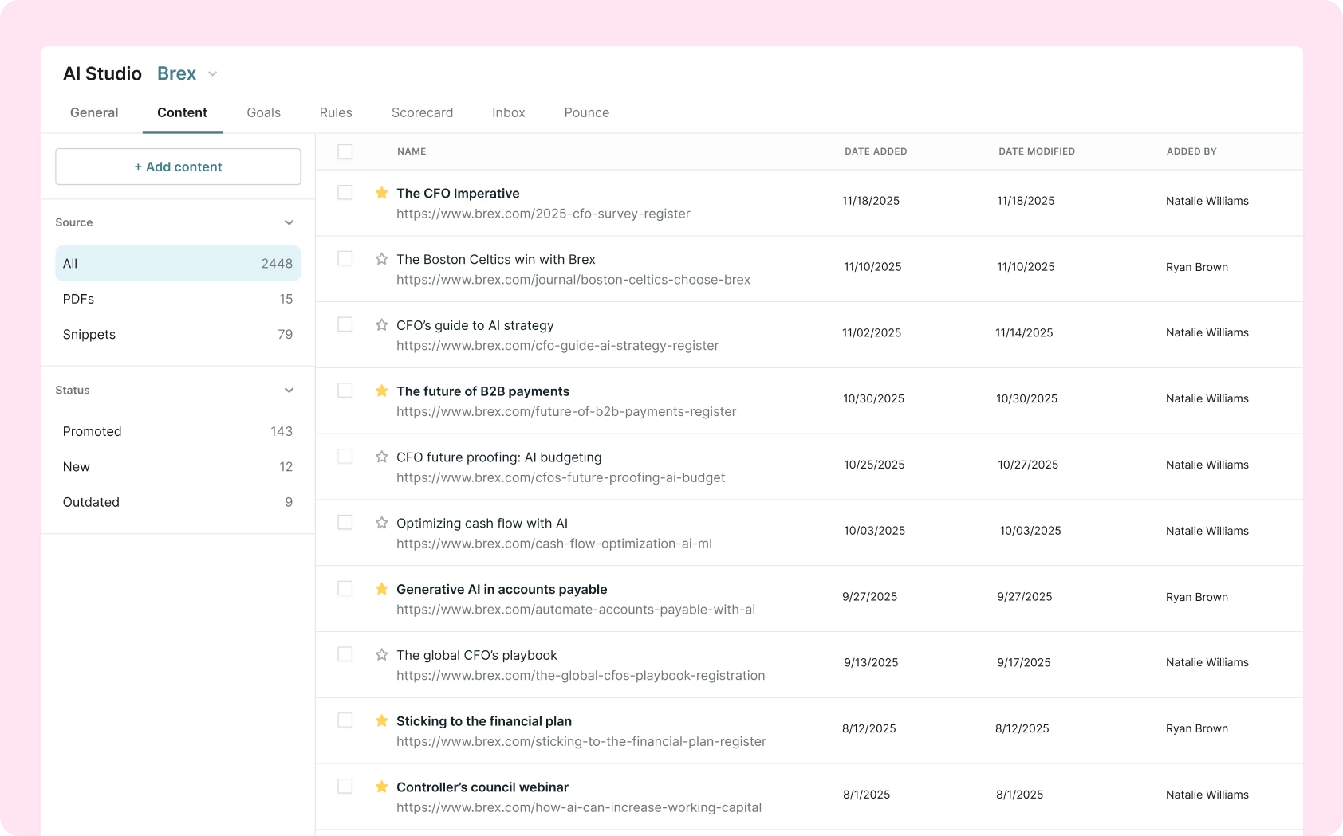Star CFO's guide to AI strategy
This screenshot has height=836, width=1343.
[x=382, y=325]
